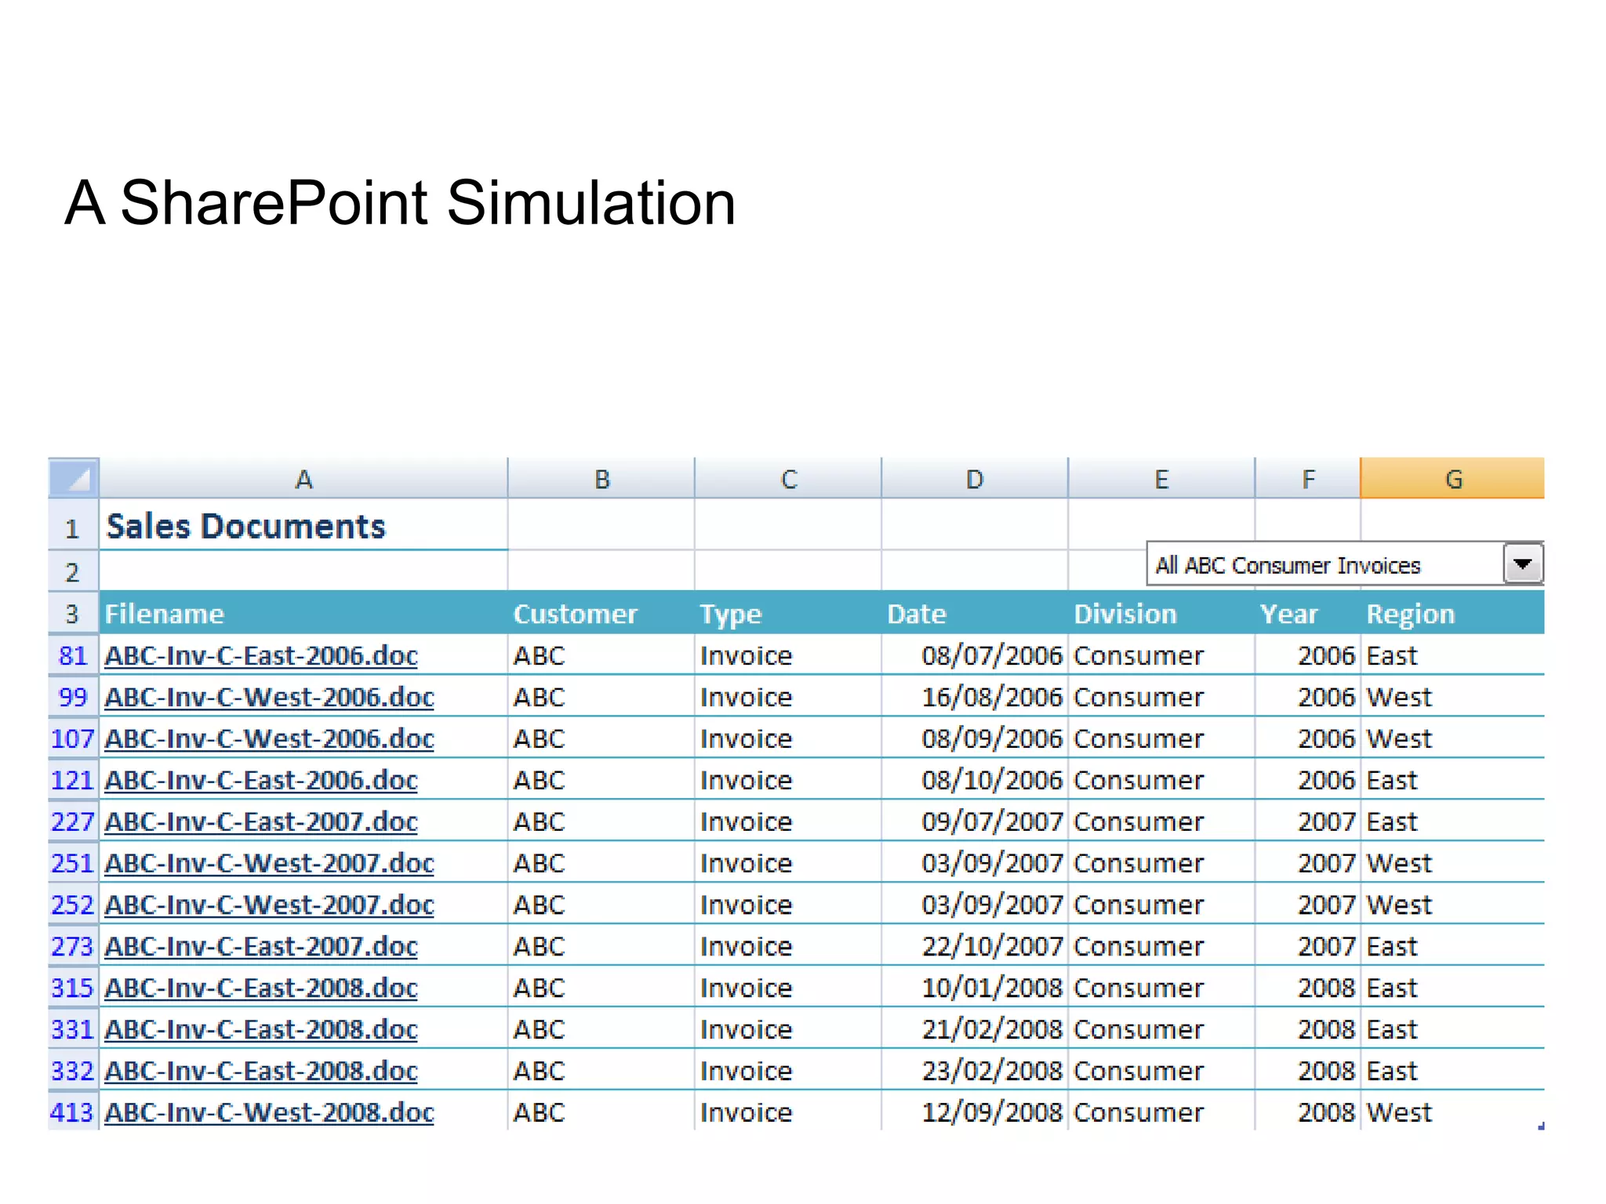This screenshot has width=1606, height=1204.
Task: Open ABC-Inv-C-East-2006.doc link in row 121
Action: point(261,780)
